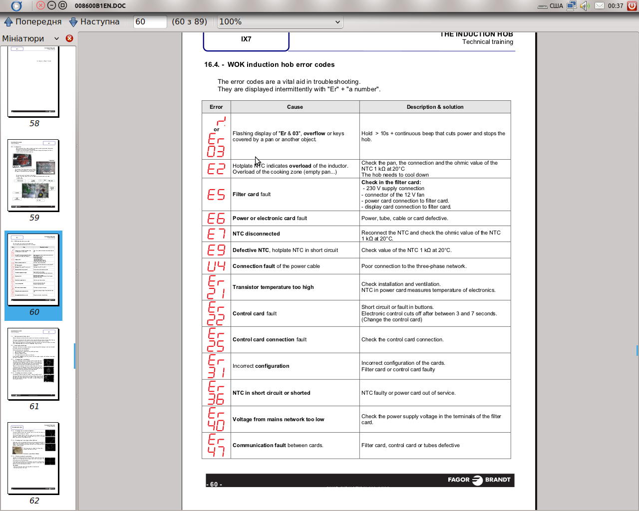
Task: Click the Power or electronic card fault cell
Action: (295, 218)
